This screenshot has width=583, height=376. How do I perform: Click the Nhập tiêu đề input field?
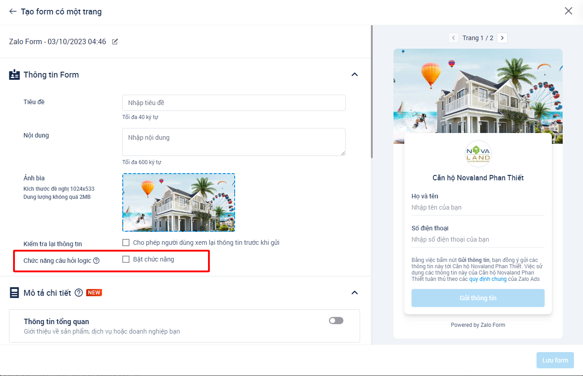click(x=234, y=103)
